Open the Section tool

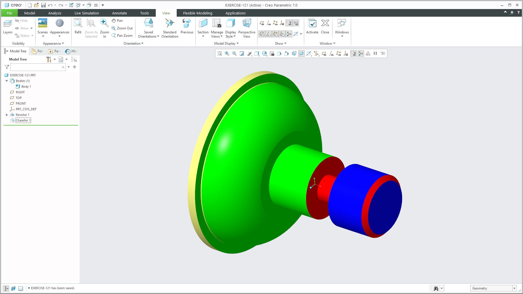click(203, 28)
